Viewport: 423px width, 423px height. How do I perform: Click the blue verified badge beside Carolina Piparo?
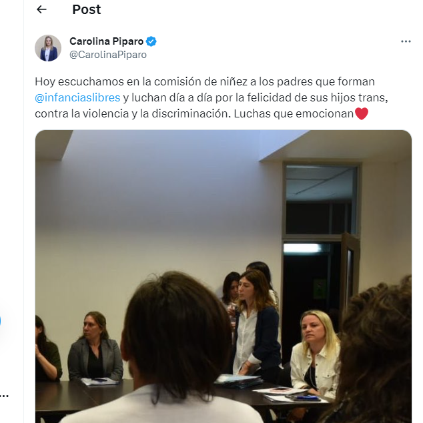[x=151, y=41]
